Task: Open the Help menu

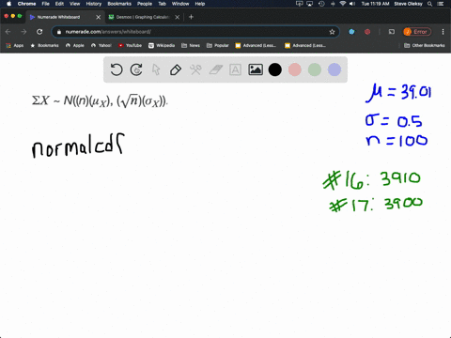Action: pos(200,4)
